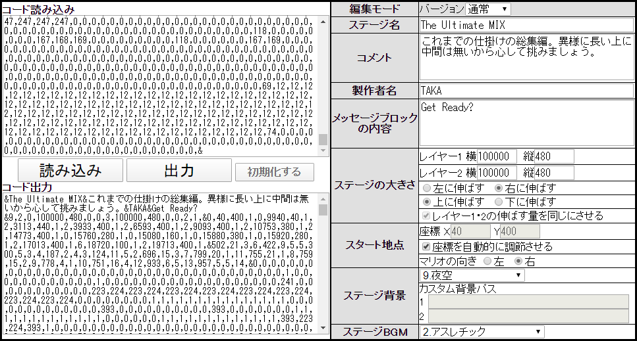Select the 左に伸ばす radio button

[x=427, y=188]
